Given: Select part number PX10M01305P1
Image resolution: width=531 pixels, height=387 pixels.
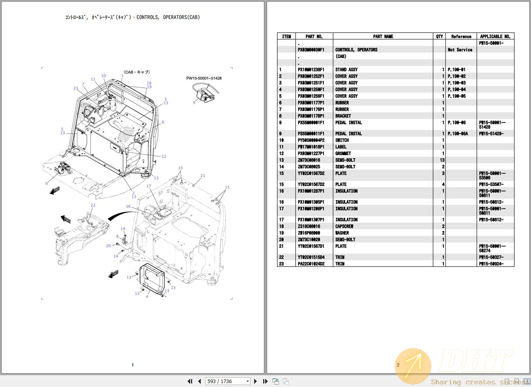Looking at the screenshot, I should tap(311, 202).
